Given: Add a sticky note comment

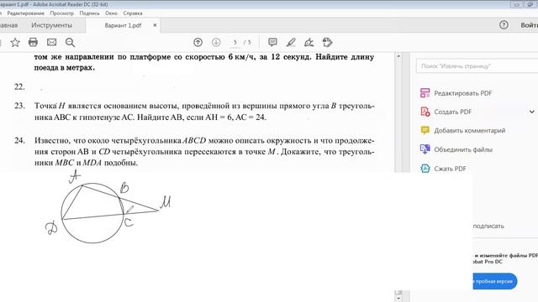Looking at the screenshot, I should coord(272,42).
